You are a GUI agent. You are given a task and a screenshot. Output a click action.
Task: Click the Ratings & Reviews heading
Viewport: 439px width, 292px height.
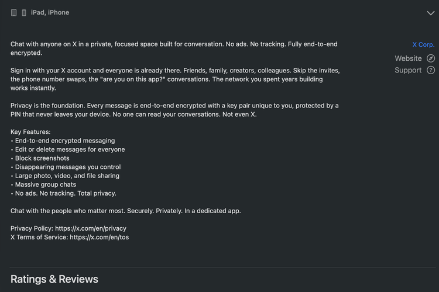click(x=54, y=279)
